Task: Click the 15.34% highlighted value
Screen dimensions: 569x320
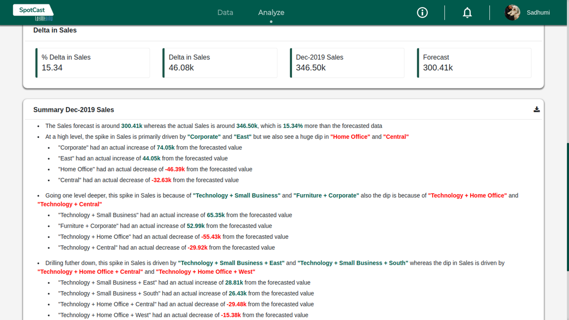Action: [x=293, y=126]
